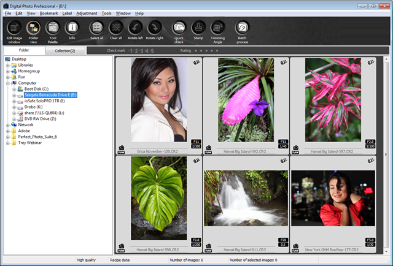393x266 pixels.
Task: Switch to the Collection(2) tab
Action: click(x=64, y=50)
